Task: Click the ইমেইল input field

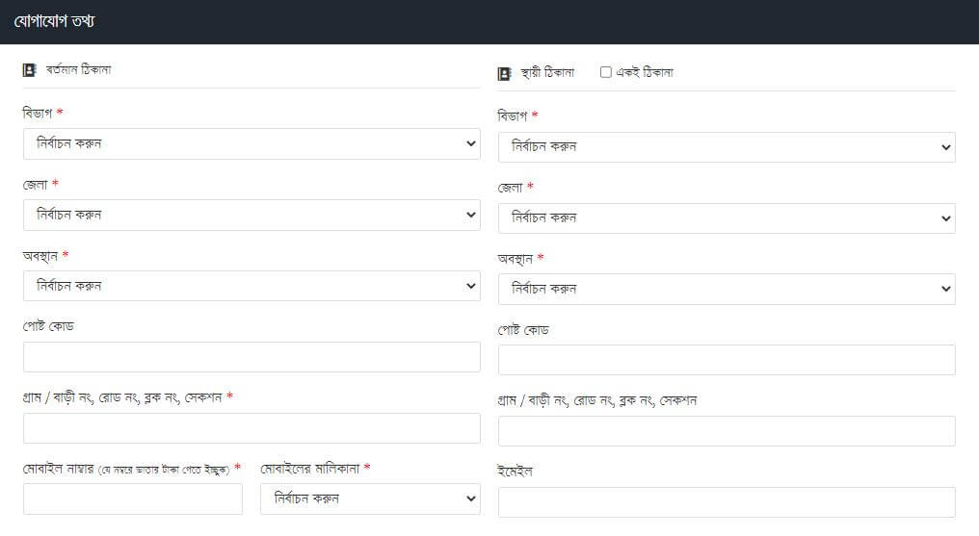Action: click(x=727, y=502)
